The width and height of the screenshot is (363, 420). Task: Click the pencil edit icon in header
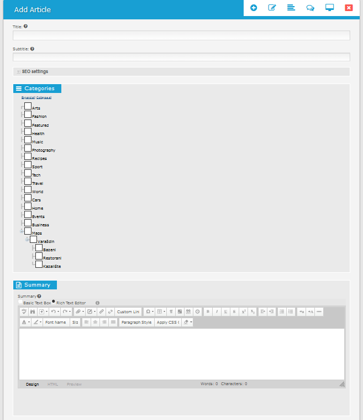pyautogui.click(x=272, y=8)
